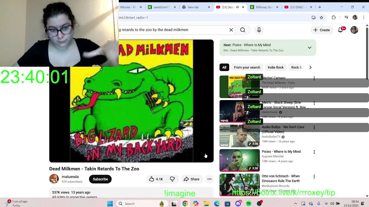Open File Explorer from the taskbar
The height and width of the screenshot is (207, 369).
(x=206, y=204)
